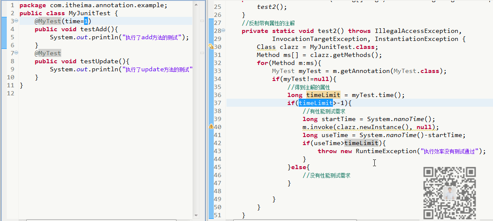Click line number 51 in the right editor
The image size is (493, 221).
tap(218, 215)
